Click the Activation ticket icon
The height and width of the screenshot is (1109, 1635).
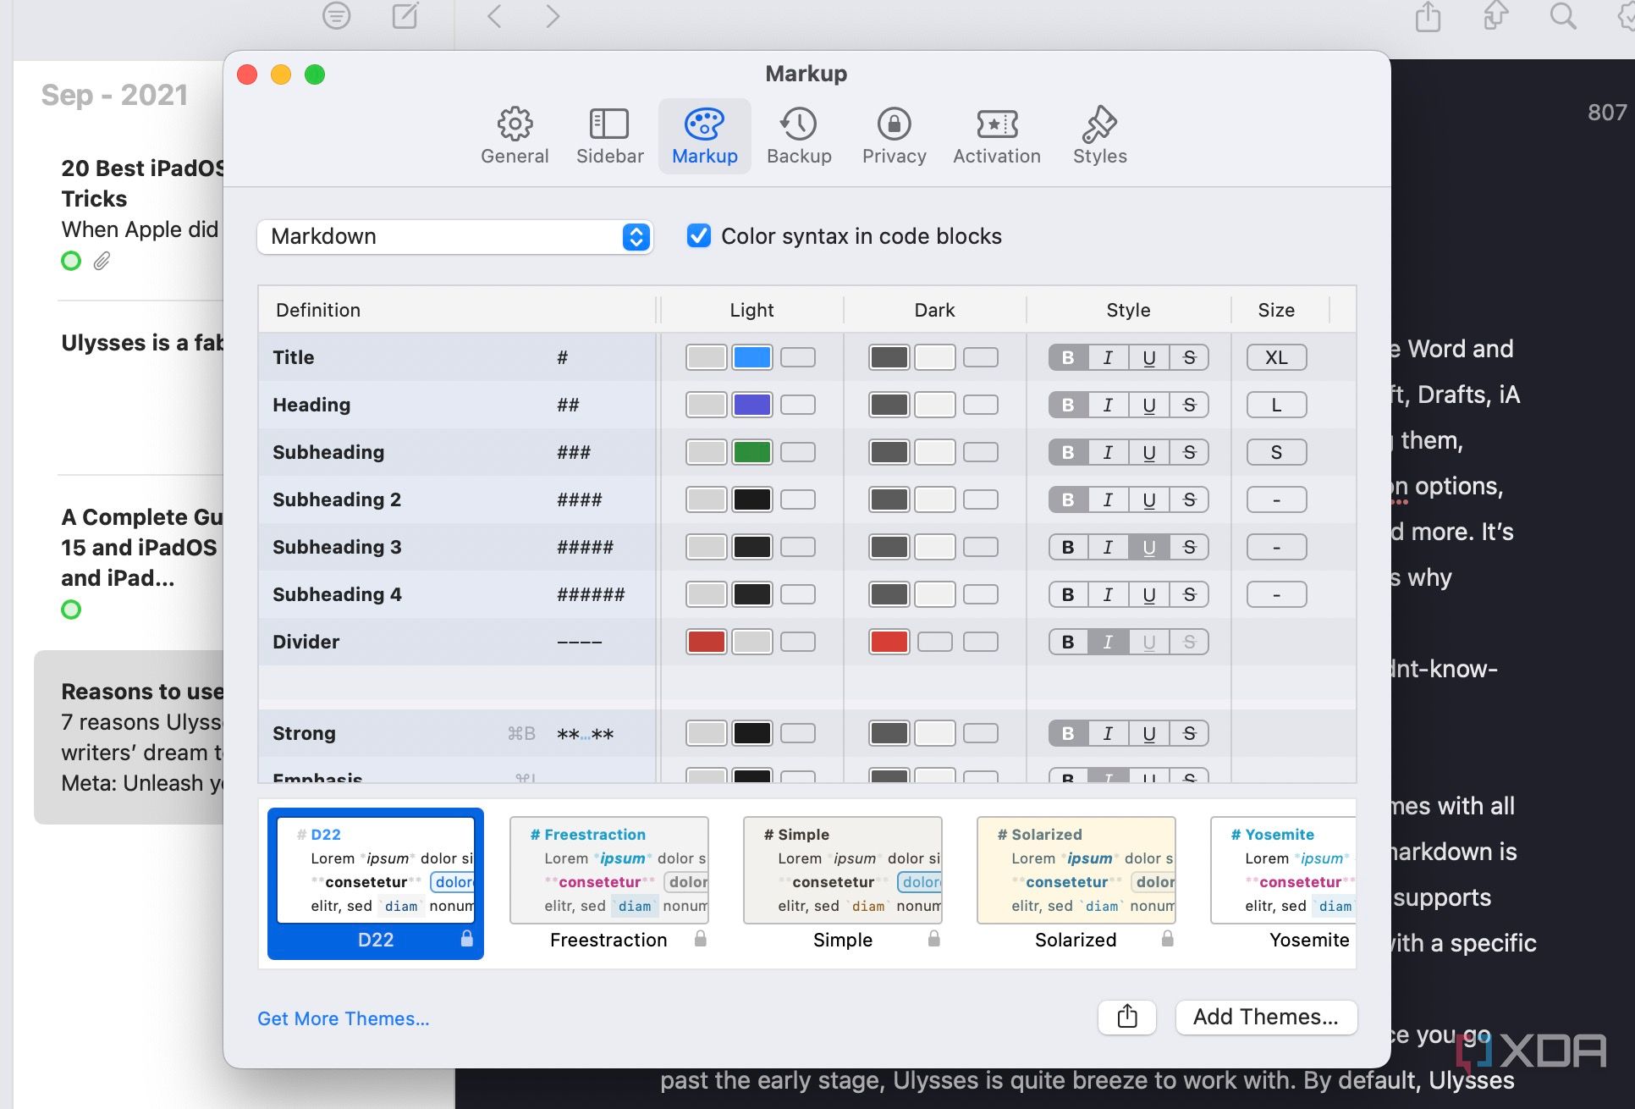click(997, 124)
